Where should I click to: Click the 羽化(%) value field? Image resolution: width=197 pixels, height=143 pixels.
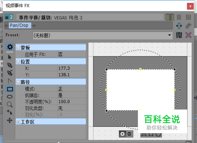tap(72, 115)
